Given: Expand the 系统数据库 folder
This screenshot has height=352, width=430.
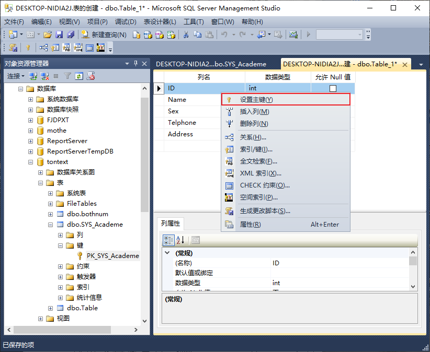Looking at the screenshot, I should [30, 99].
